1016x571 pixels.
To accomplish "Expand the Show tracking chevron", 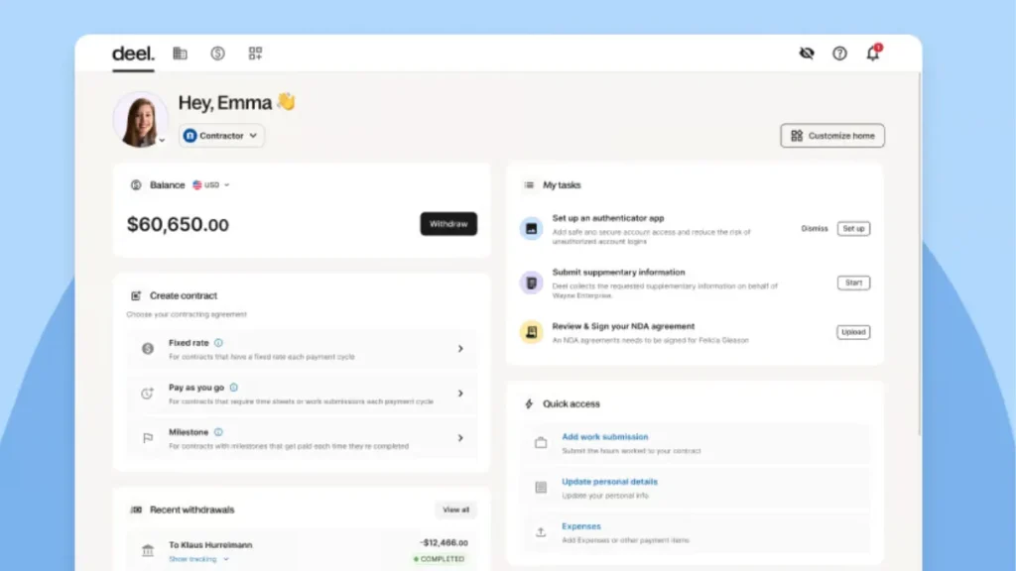I will point(226,559).
